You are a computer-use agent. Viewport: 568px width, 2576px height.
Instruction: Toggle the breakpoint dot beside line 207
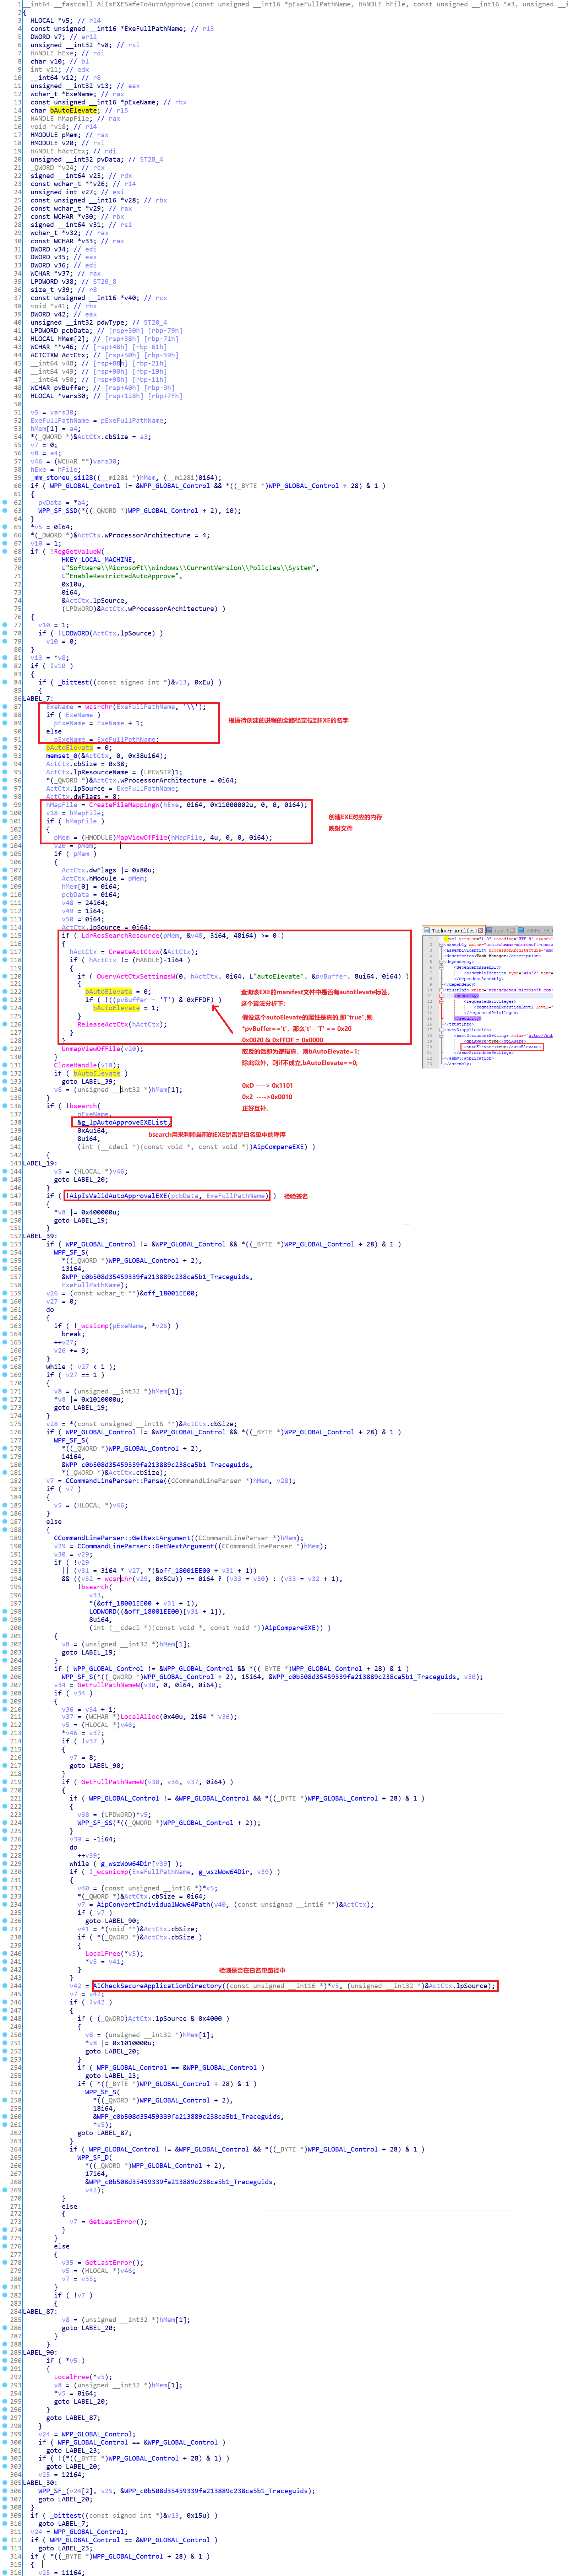click(5, 1685)
